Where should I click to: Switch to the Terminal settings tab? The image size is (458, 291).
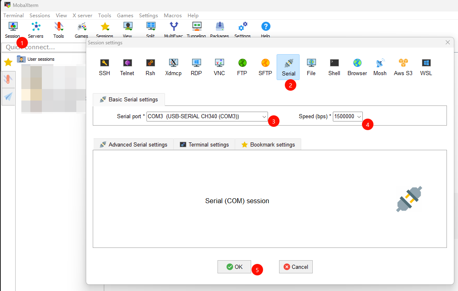[x=204, y=144]
